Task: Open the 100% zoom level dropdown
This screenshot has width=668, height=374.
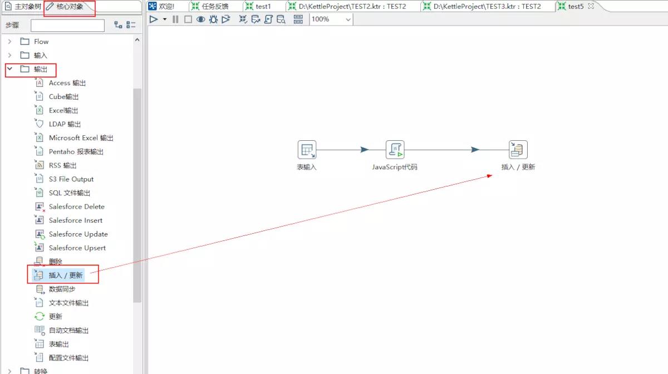Action: click(x=348, y=19)
